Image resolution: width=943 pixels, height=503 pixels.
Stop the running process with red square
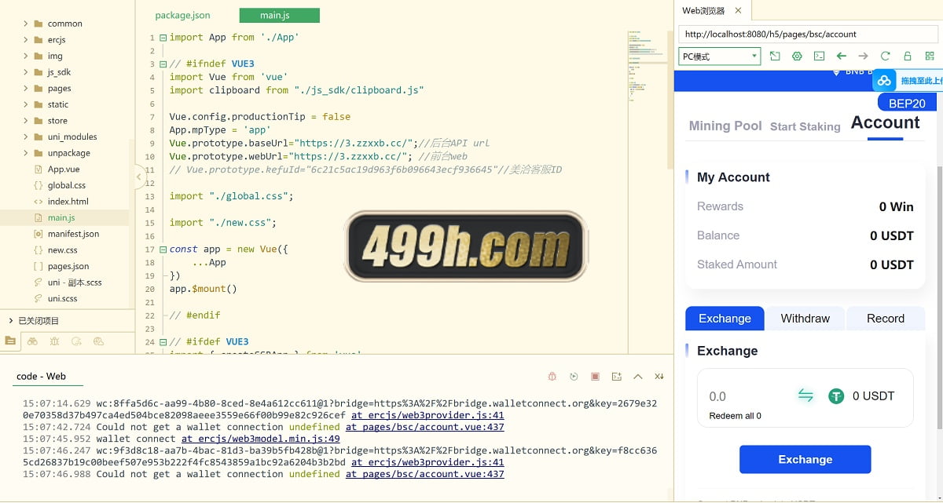595,377
